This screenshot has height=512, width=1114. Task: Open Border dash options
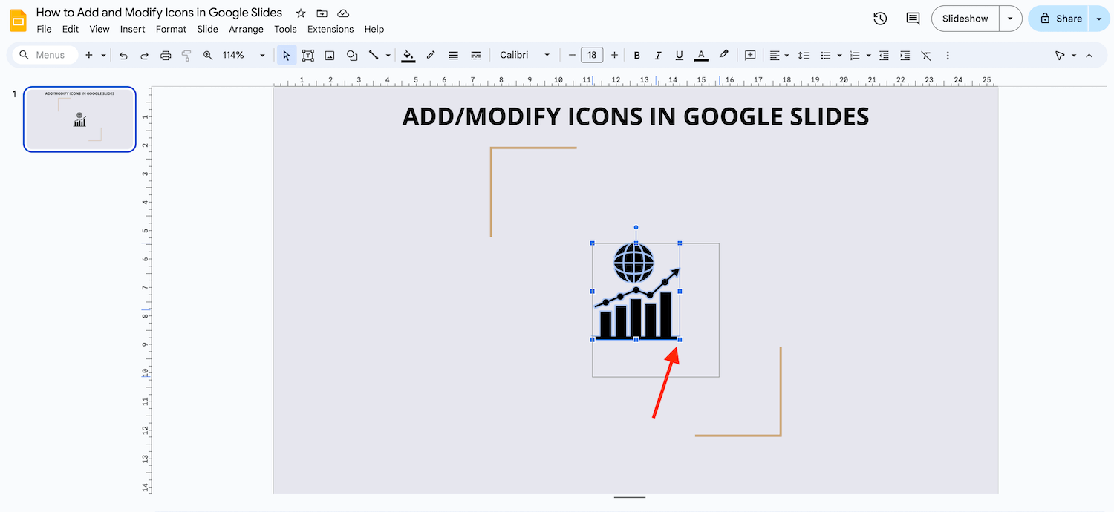tap(476, 56)
